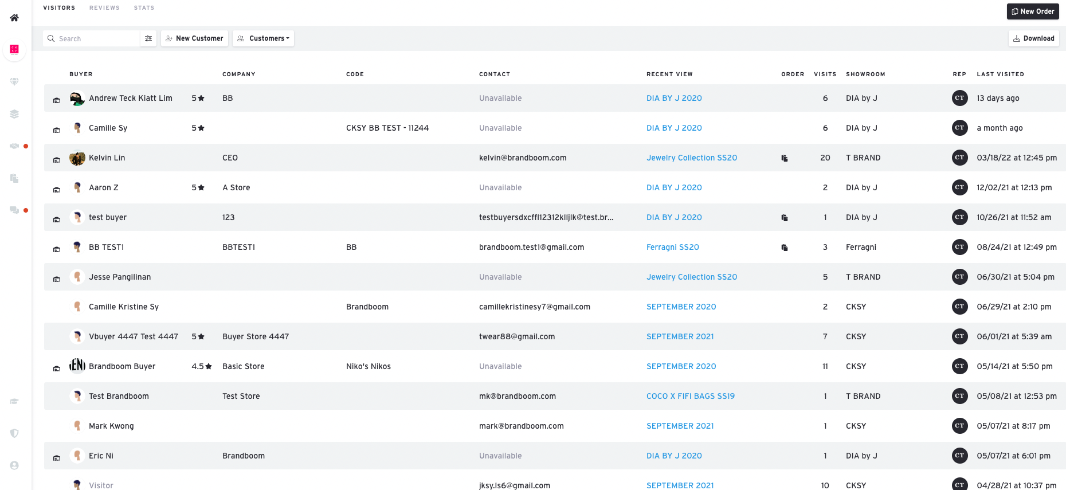The width and height of the screenshot is (1066, 490).
Task: Open the order icon in Kelvin Lin's row
Action: pyautogui.click(x=785, y=158)
